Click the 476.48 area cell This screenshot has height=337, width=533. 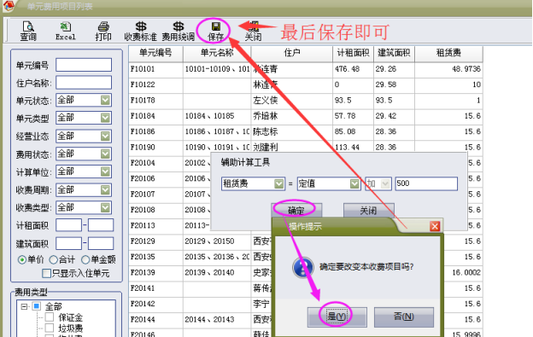click(353, 69)
